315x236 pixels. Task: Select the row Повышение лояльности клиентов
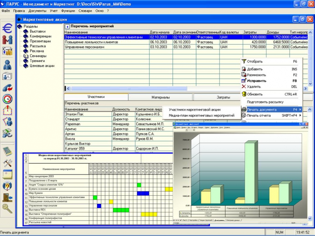tap(186, 42)
